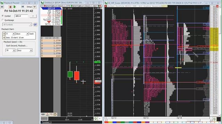Jump to playback start with rewind icon
This screenshot has height=124, width=222.
pos(2,7)
